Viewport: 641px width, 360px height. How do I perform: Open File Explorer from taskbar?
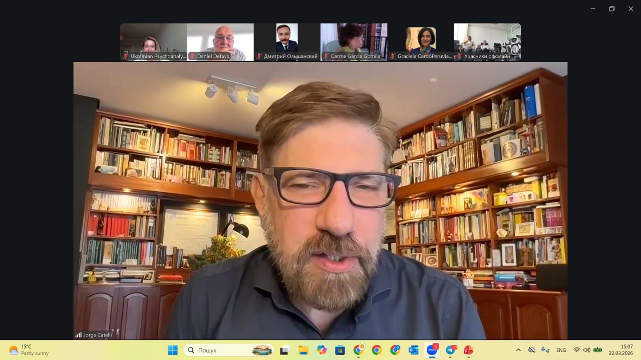pyautogui.click(x=303, y=350)
